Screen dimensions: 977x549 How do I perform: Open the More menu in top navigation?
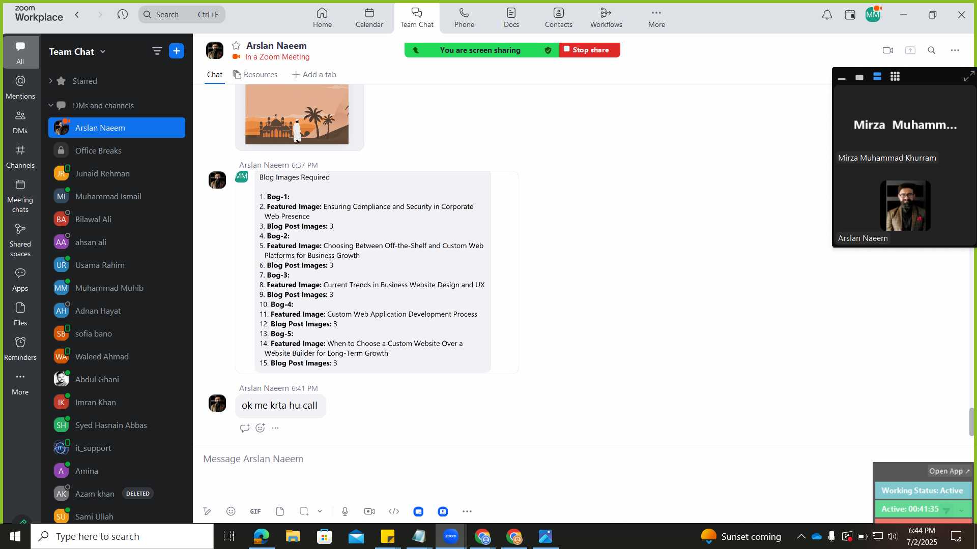click(x=656, y=18)
